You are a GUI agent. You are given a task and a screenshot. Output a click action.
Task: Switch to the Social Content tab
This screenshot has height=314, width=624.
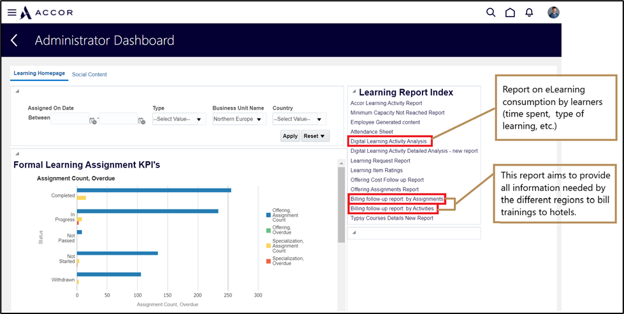point(89,75)
